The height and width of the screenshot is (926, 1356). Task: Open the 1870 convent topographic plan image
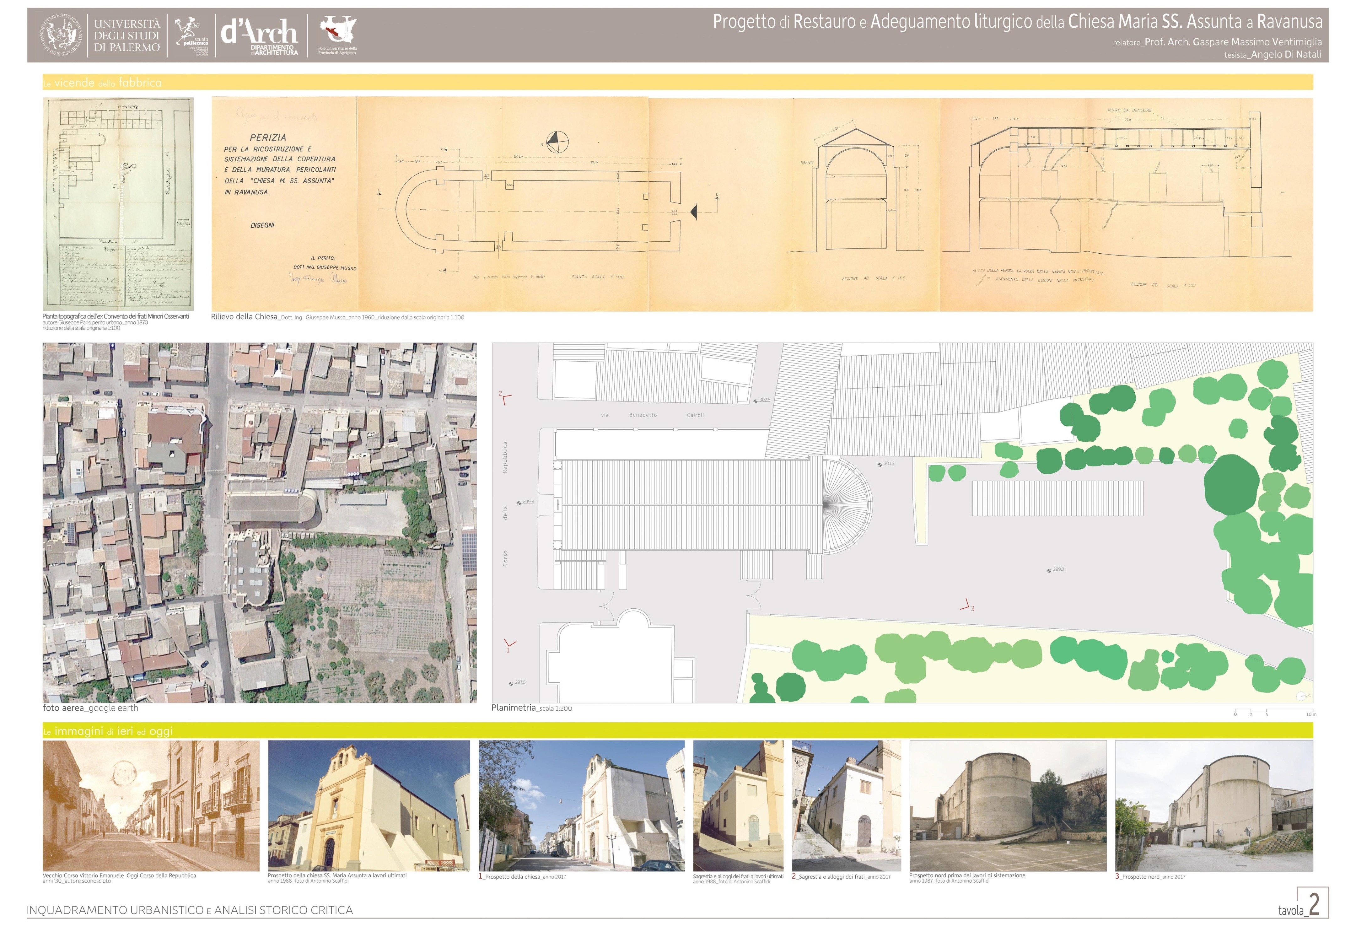pos(118,204)
